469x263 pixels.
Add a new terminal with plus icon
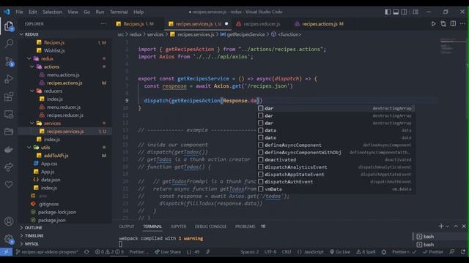click(441, 226)
